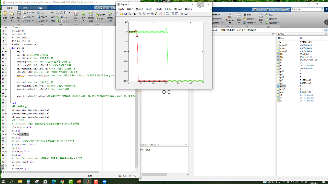Select the Edit Plot arrow tool
This screenshot has height=184, width=328.
tap(135, 14)
